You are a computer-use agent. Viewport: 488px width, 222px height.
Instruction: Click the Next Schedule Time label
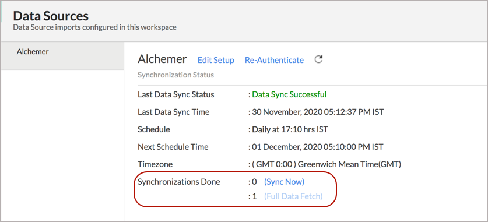173,146
